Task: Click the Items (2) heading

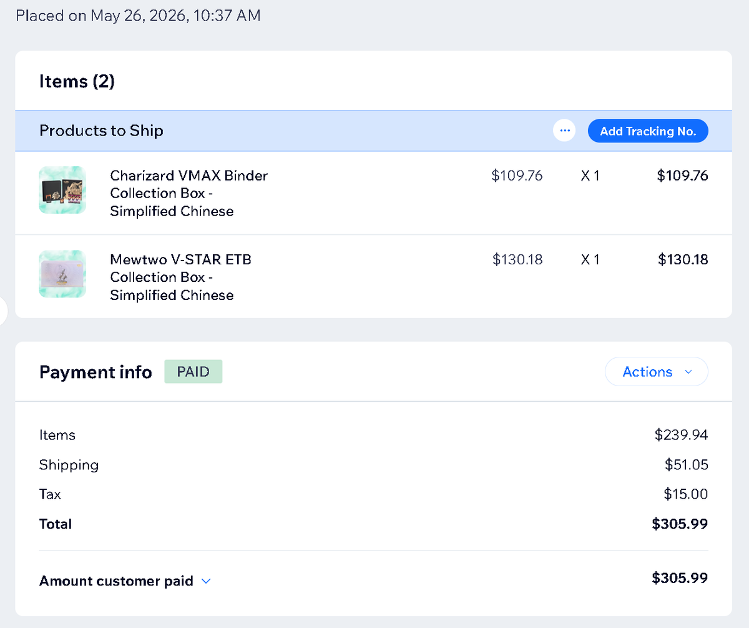Action: tap(77, 81)
